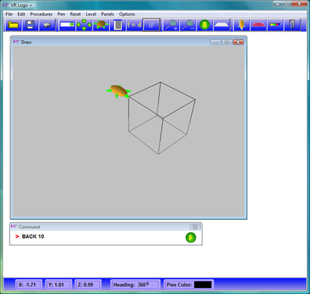Click the black Pen Color swatch
The width and height of the screenshot is (310, 294).
pos(203,284)
